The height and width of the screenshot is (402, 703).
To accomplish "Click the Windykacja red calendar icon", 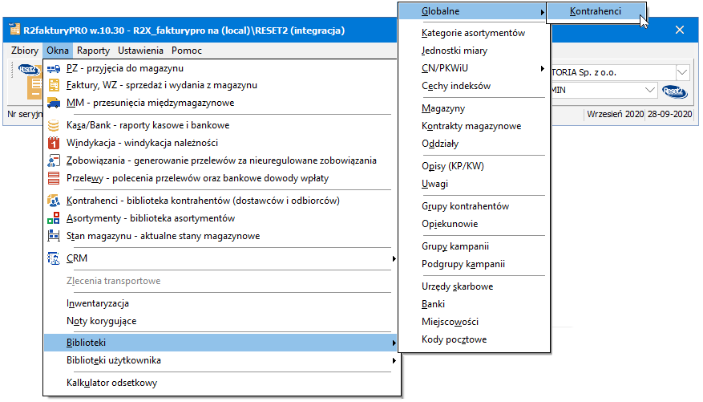I will [54, 143].
